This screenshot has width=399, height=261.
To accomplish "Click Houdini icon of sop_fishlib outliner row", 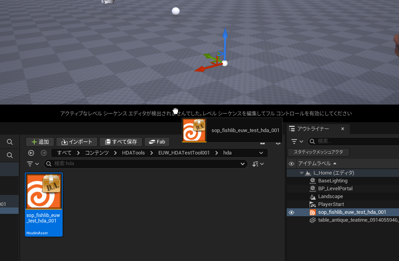I will pyautogui.click(x=312, y=212).
